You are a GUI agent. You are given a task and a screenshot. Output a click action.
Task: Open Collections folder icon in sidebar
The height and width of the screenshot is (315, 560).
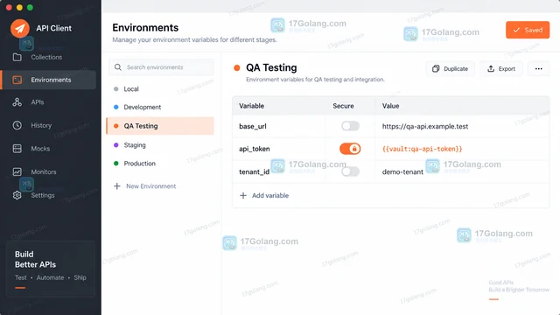click(x=17, y=57)
